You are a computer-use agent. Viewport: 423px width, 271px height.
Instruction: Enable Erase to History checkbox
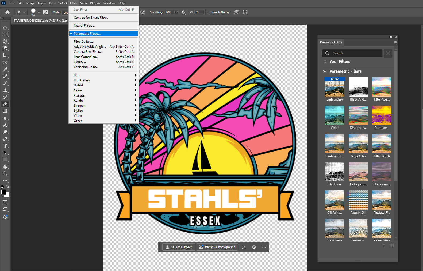pyautogui.click(x=208, y=12)
